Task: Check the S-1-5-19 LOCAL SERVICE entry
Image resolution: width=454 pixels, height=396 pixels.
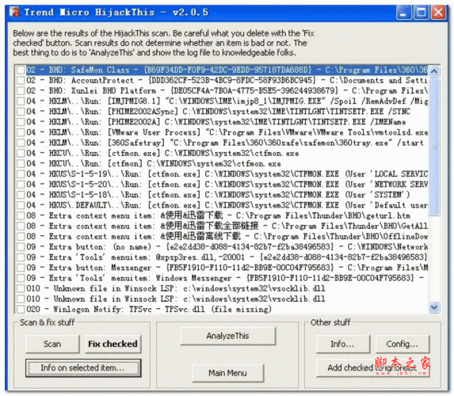Action: click(21, 174)
